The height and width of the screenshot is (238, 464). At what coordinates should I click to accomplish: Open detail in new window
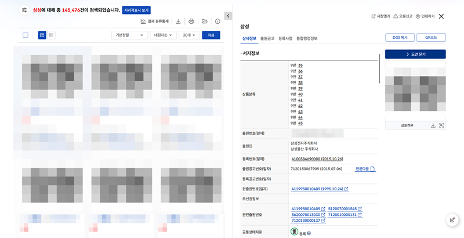point(381,16)
